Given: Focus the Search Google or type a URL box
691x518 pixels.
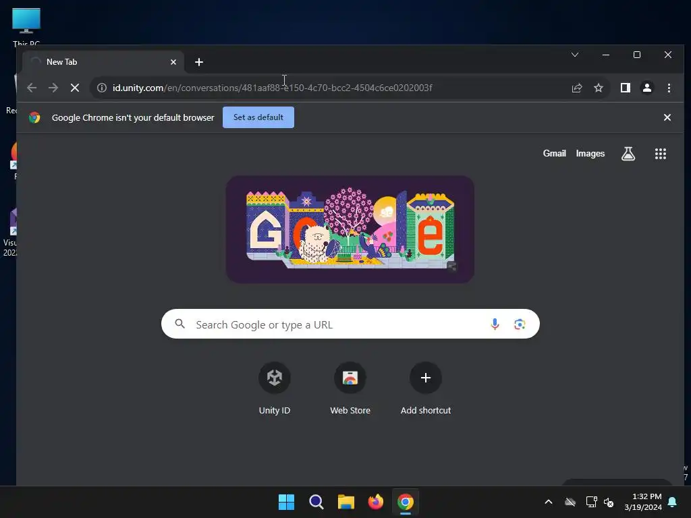Looking at the screenshot, I should click(350, 324).
